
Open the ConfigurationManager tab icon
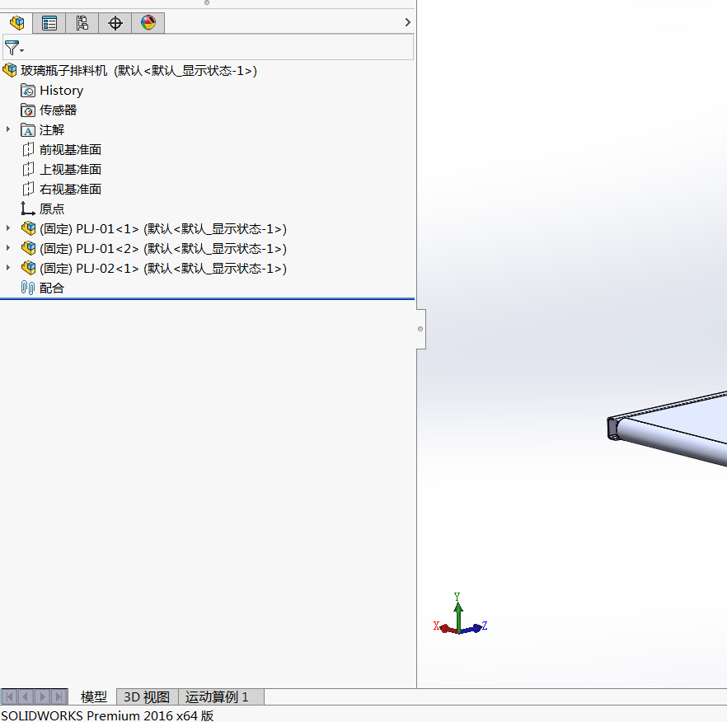pyautogui.click(x=82, y=23)
